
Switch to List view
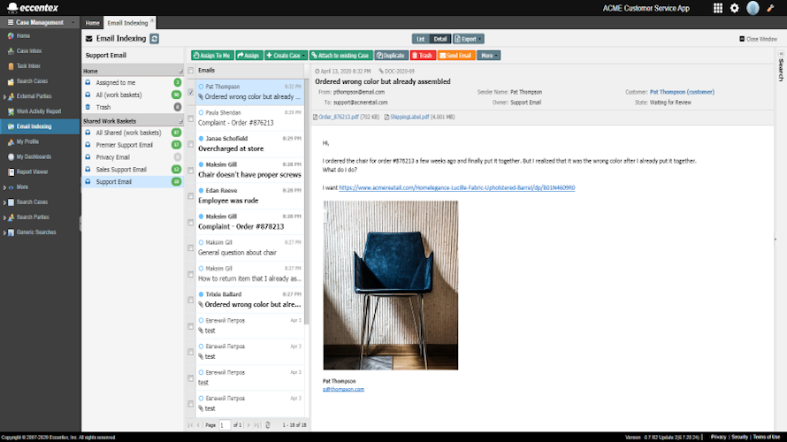pyautogui.click(x=421, y=39)
